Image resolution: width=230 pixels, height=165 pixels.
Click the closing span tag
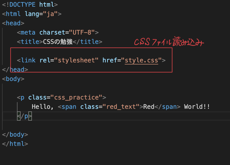click(167, 107)
